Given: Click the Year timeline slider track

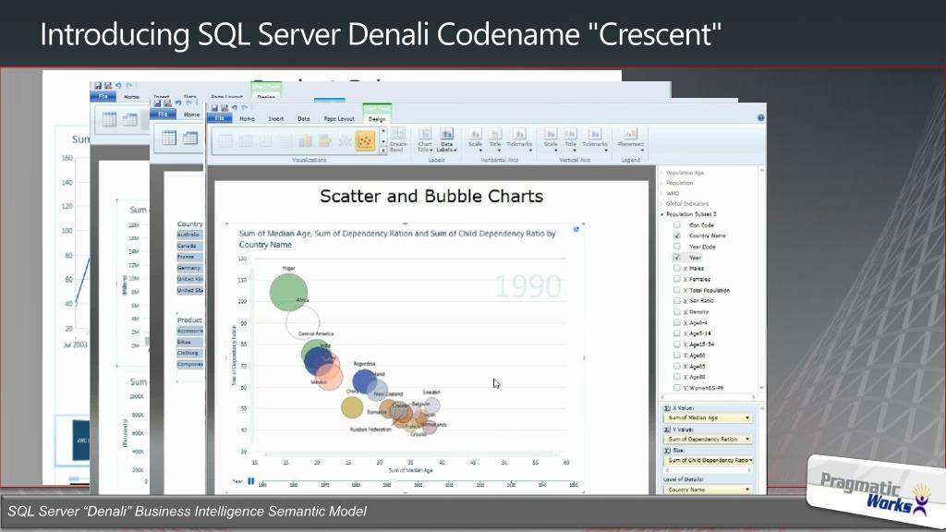Looking at the screenshot, I should (418, 481).
